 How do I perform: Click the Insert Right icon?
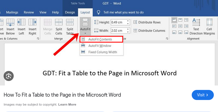pyautogui.click(x=32, y=22)
